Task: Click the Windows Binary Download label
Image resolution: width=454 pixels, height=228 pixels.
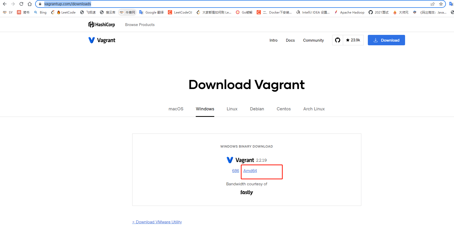Action: 247,147
